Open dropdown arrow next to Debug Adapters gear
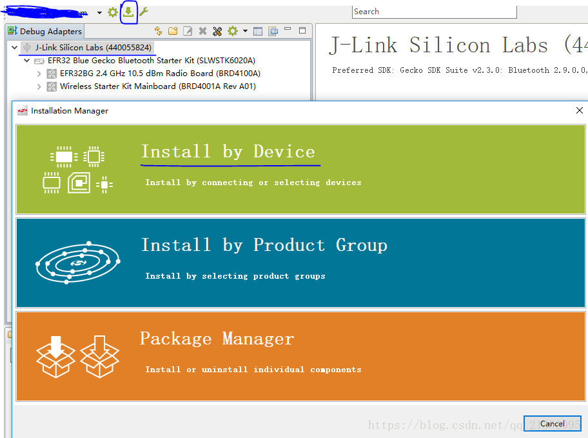 pyautogui.click(x=245, y=31)
